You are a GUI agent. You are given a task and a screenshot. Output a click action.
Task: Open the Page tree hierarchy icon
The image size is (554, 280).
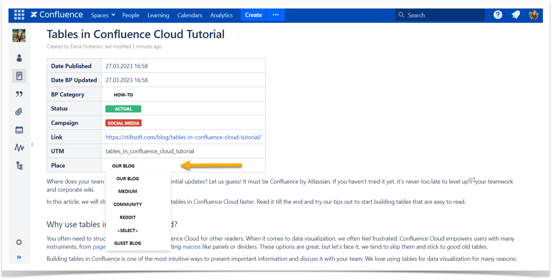tap(19, 165)
